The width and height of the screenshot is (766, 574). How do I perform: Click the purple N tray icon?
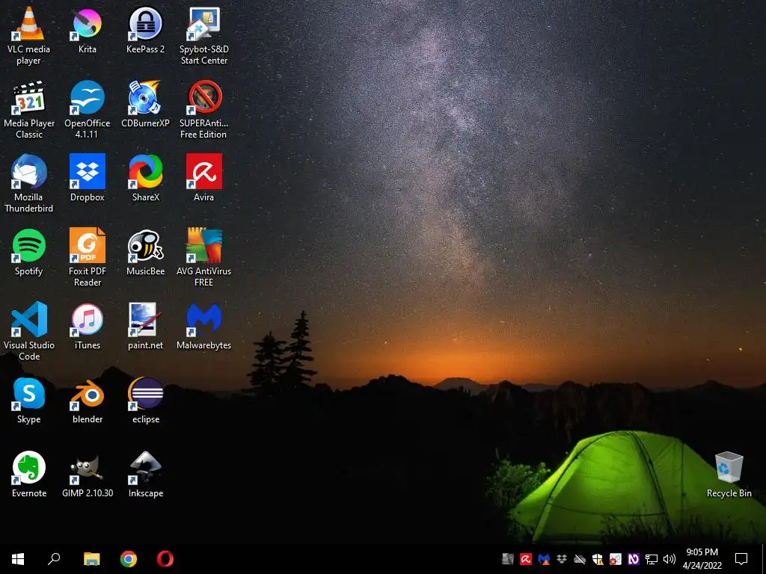(634, 559)
